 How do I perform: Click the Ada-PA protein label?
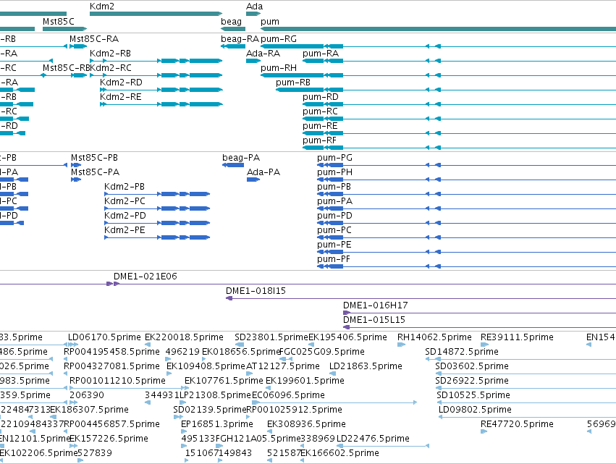[263, 172]
